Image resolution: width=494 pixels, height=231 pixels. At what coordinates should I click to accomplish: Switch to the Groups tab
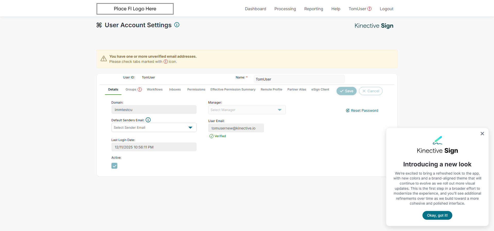click(x=131, y=89)
